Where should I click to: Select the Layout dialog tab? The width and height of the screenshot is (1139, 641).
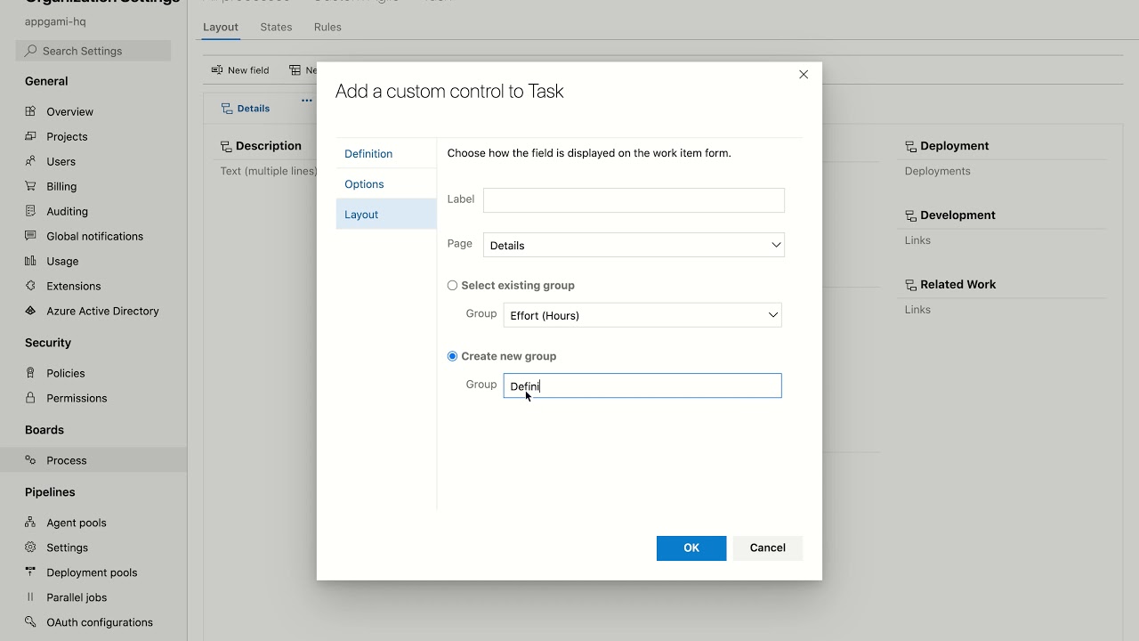(x=386, y=214)
